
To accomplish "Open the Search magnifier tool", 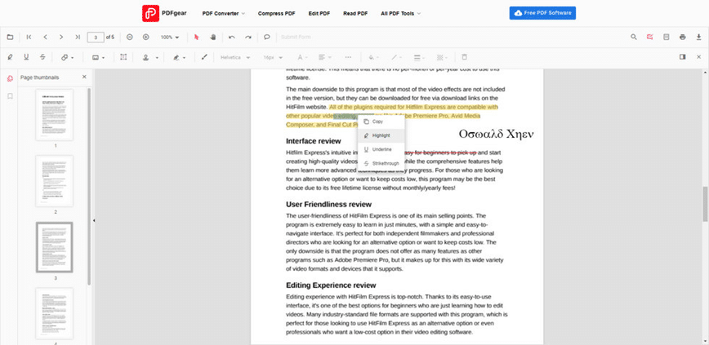I will (634, 37).
